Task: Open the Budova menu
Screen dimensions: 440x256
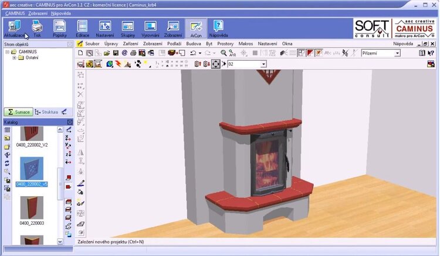Action: [194, 43]
